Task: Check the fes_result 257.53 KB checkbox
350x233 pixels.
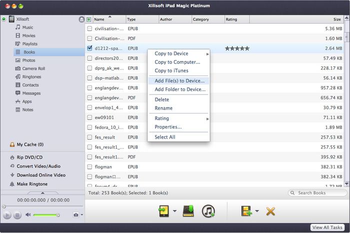Action: coord(89,137)
